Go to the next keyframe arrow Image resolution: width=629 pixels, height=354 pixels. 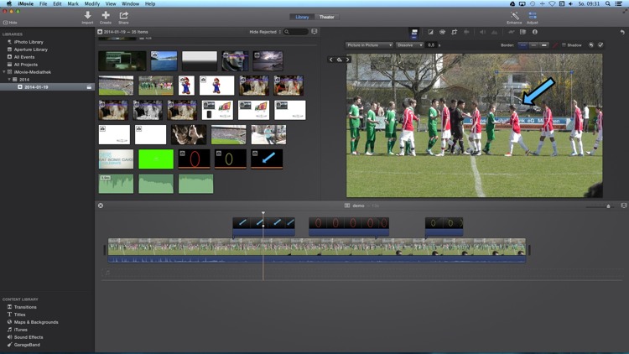point(348,60)
